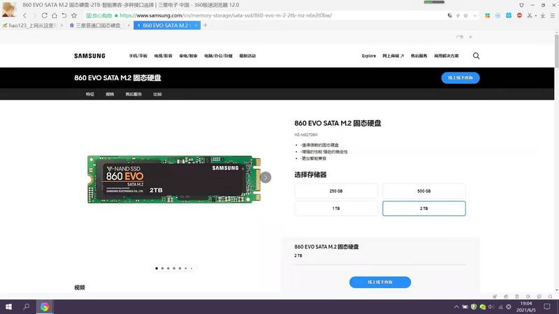559x314 pixels.
Task: Reload the page with refresh icon
Action: click(x=44, y=15)
